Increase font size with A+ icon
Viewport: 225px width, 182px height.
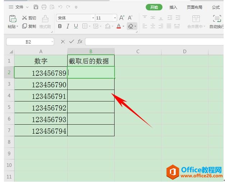click(122, 18)
